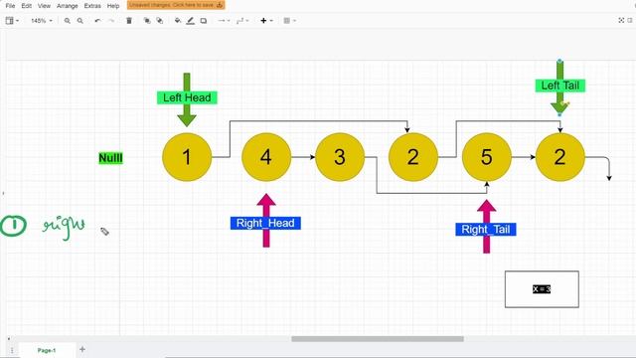Click the horizontal scrollbar thumb

378,339
